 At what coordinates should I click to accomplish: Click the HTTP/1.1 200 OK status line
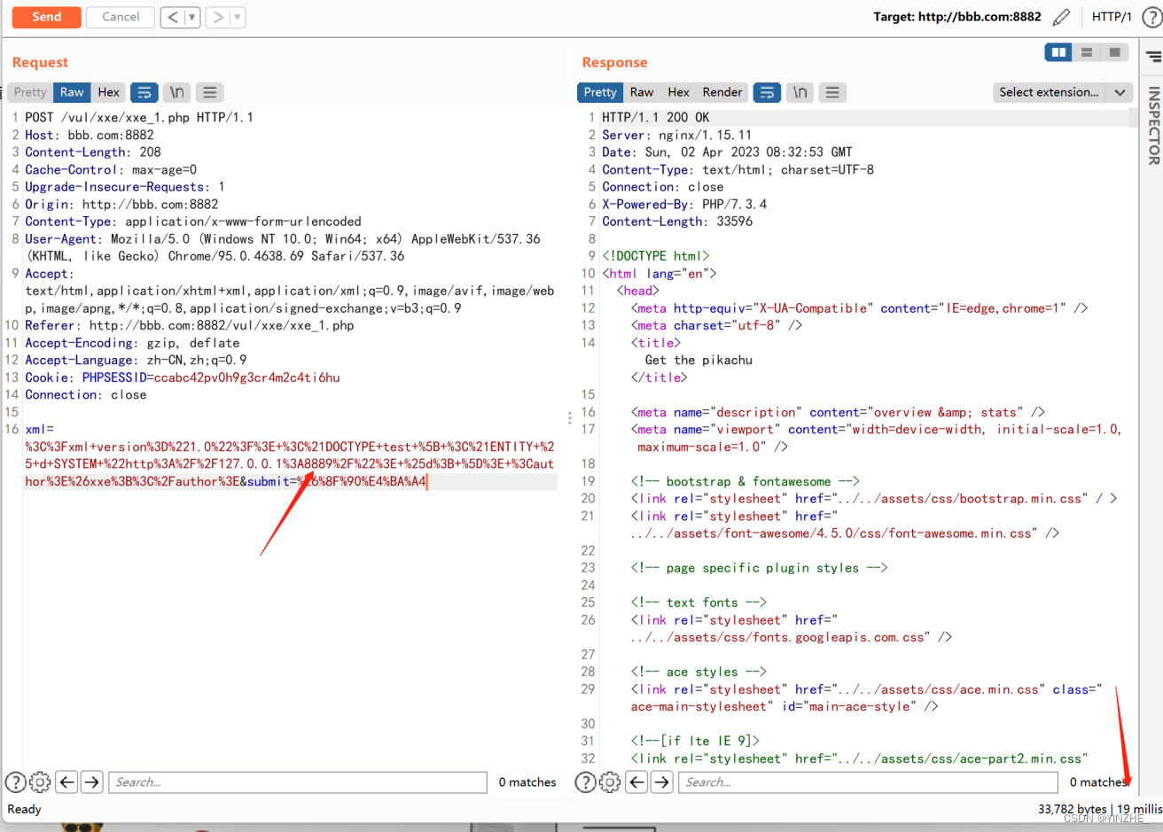(x=656, y=117)
